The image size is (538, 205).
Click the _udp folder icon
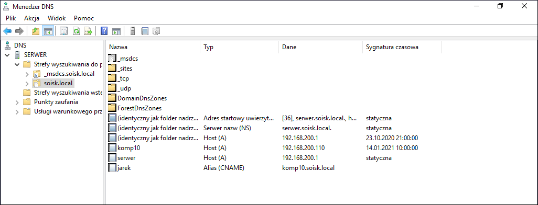[113, 88]
